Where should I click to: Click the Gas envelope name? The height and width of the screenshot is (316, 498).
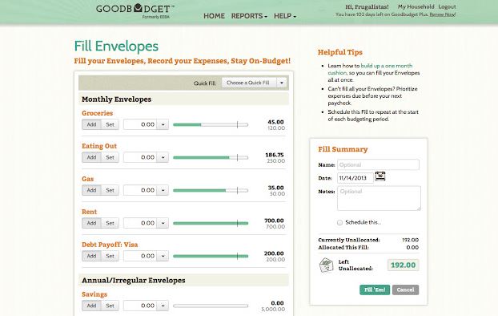coord(87,179)
